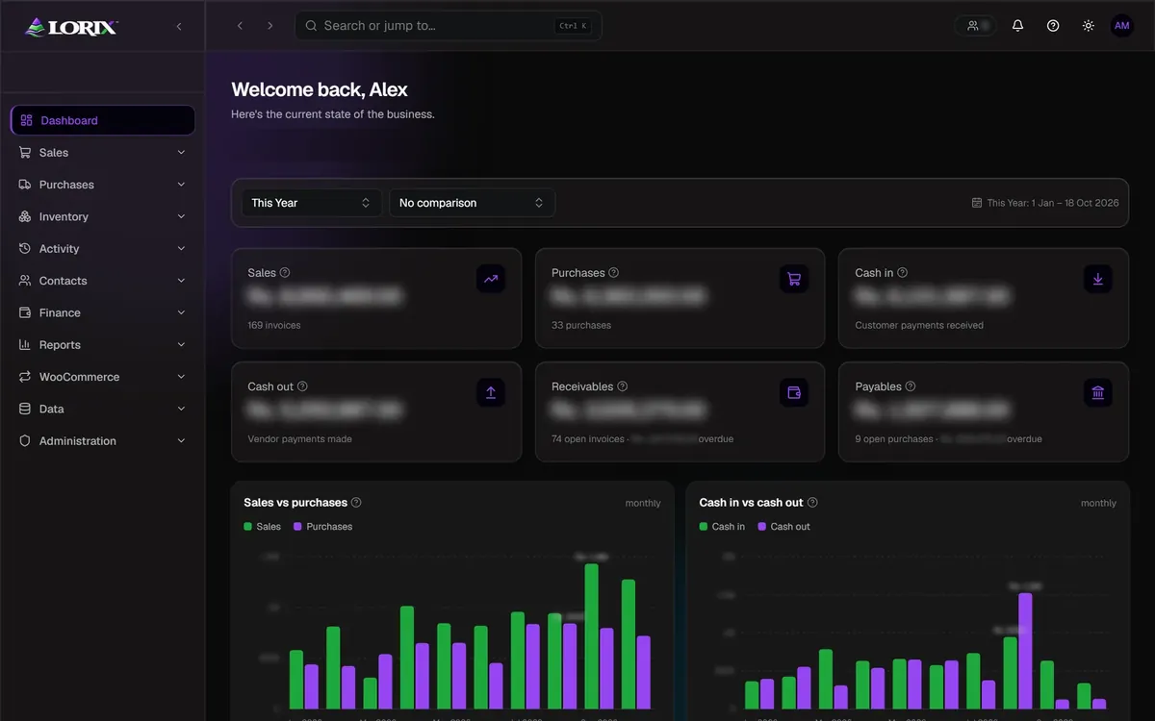Click the Lorix logo
The height and width of the screenshot is (721, 1155).
point(71,27)
